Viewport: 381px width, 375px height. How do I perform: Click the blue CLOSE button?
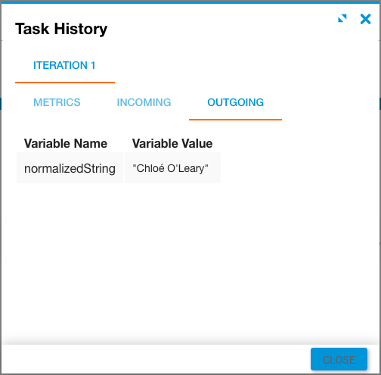coord(339,360)
